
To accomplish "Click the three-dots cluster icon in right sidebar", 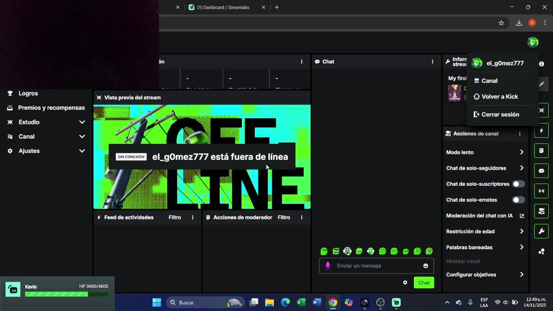I will [x=541, y=251].
